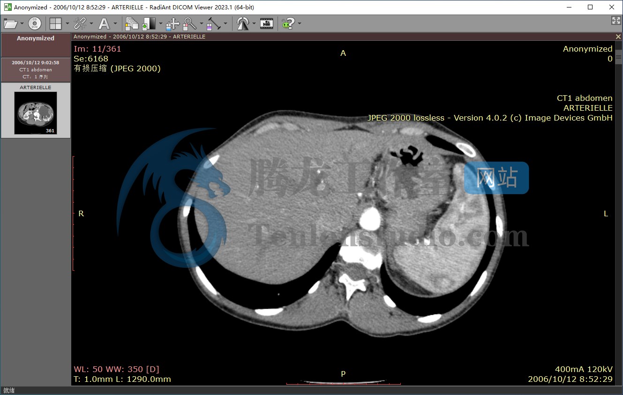Select the zoom magnifier tool
Image resolution: width=623 pixels, height=395 pixels.
pos(189,23)
